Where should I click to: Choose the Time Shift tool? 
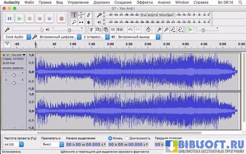click(81, 22)
